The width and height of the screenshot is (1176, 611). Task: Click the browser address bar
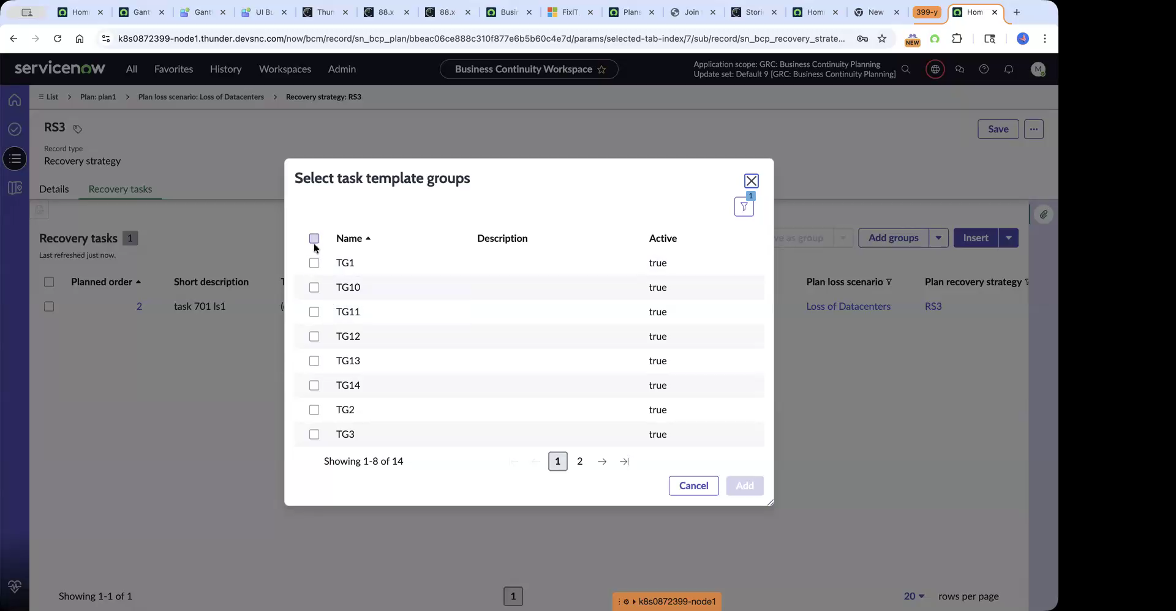tap(481, 39)
